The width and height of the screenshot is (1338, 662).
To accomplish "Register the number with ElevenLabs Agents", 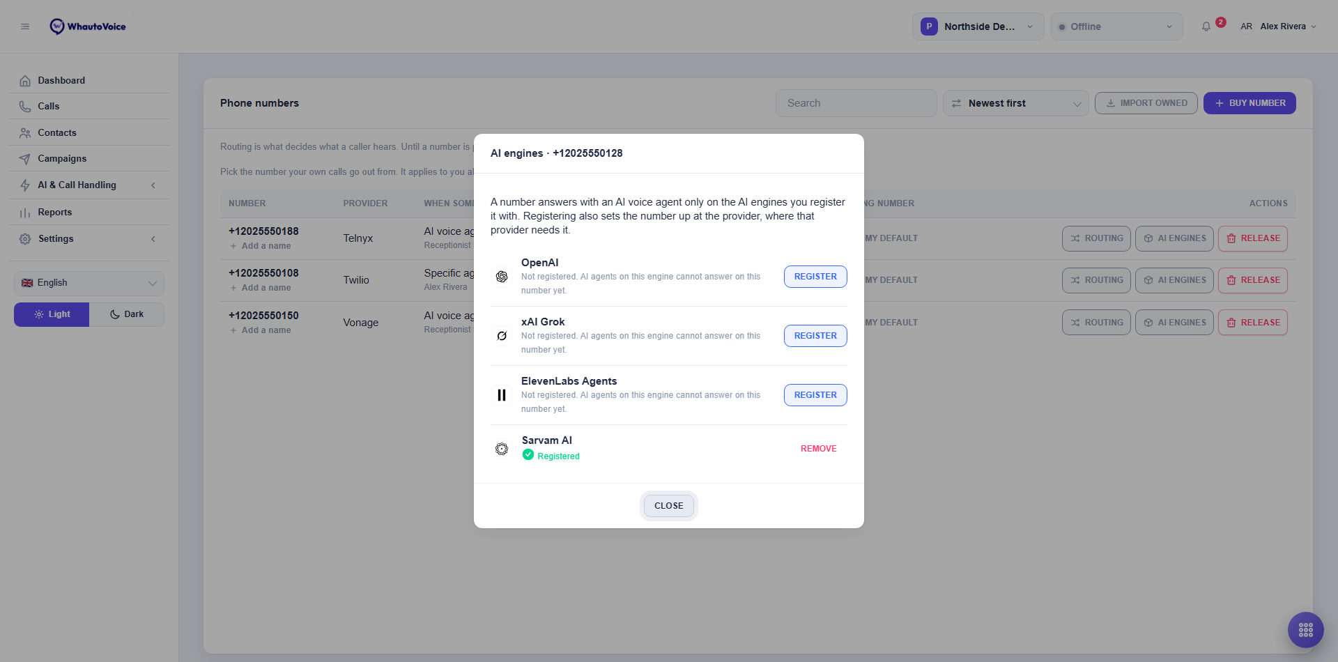I will [815, 395].
